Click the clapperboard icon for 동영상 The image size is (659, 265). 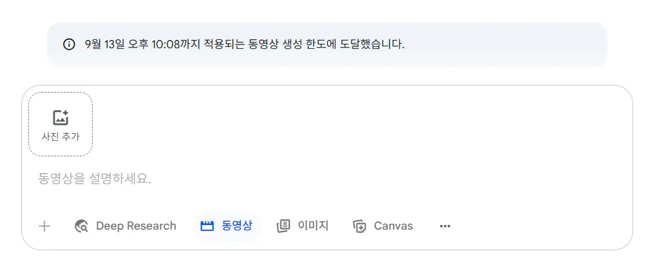point(207,226)
